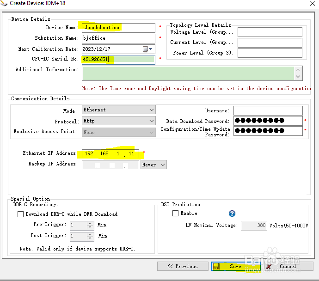This screenshot has width=319, height=281.
Task: Click the Device Name input field
Action: tap(118, 28)
